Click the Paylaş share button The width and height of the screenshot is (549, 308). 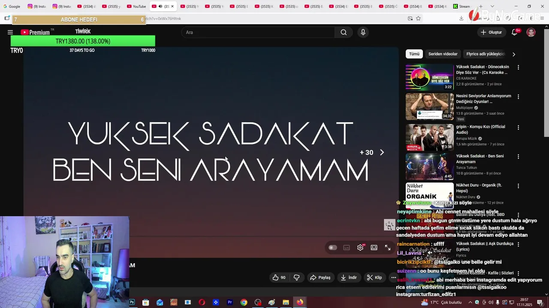pos(320,278)
